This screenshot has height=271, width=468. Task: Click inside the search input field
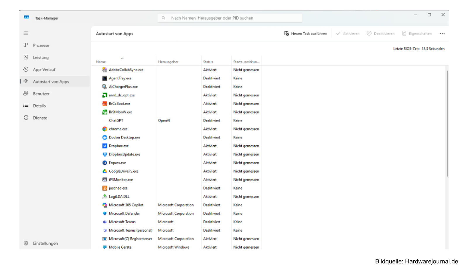pos(230,18)
